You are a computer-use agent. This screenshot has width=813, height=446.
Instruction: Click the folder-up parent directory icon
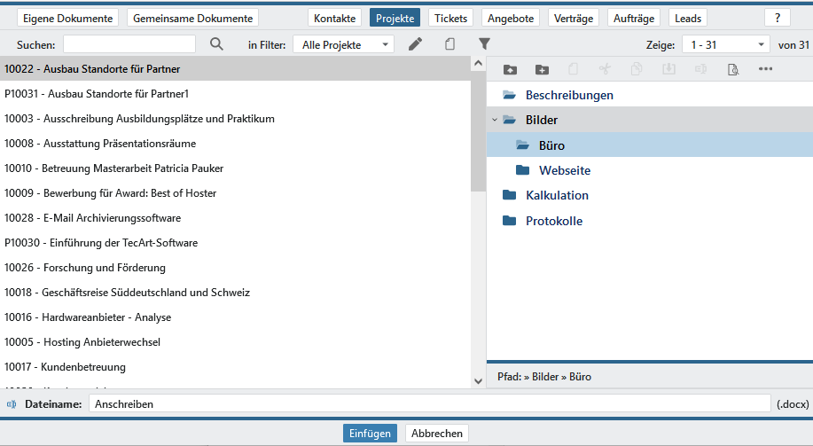(510, 70)
